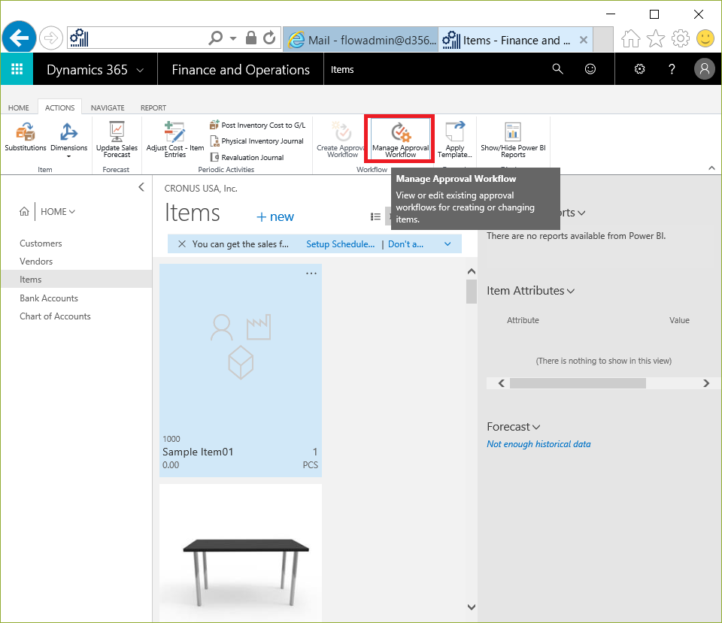The height and width of the screenshot is (623, 722).
Task: Click the feedback smiley in Dynamics header
Action: tap(590, 69)
